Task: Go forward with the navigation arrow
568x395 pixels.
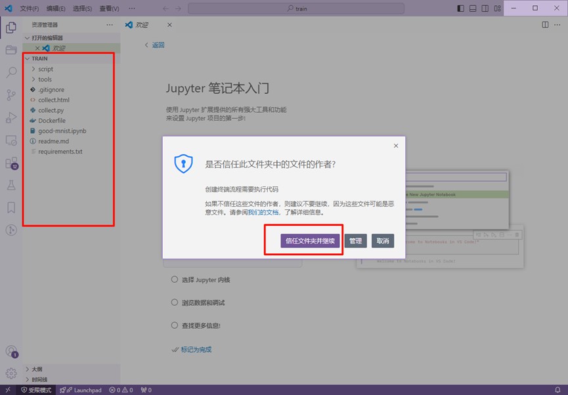Action: [178, 9]
